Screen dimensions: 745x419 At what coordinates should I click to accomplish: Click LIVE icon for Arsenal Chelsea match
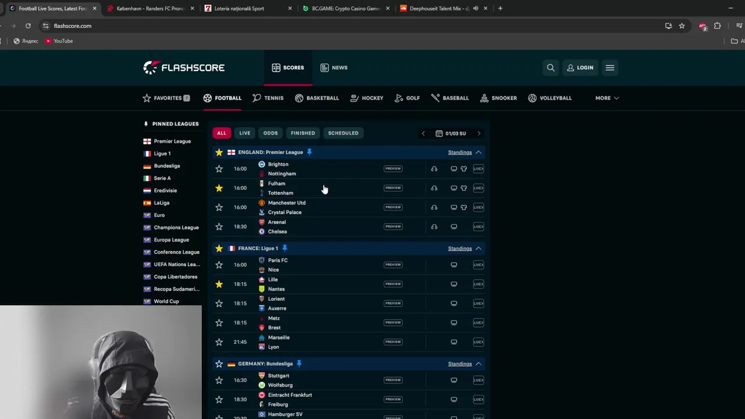(478, 226)
